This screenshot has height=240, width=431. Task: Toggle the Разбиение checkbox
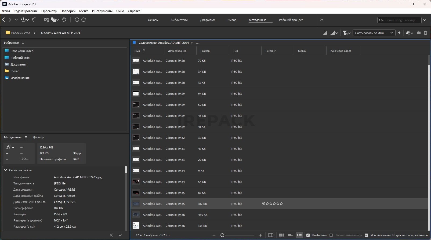click(x=308, y=235)
